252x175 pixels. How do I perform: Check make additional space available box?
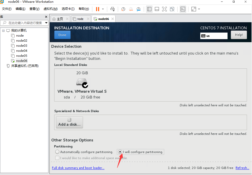pos(57,158)
